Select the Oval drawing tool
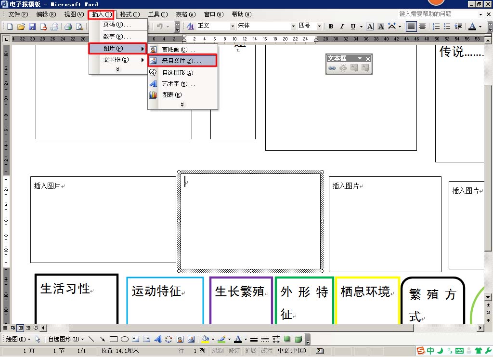The height and width of the screenshot is (357, 493). tap(124, 339)
